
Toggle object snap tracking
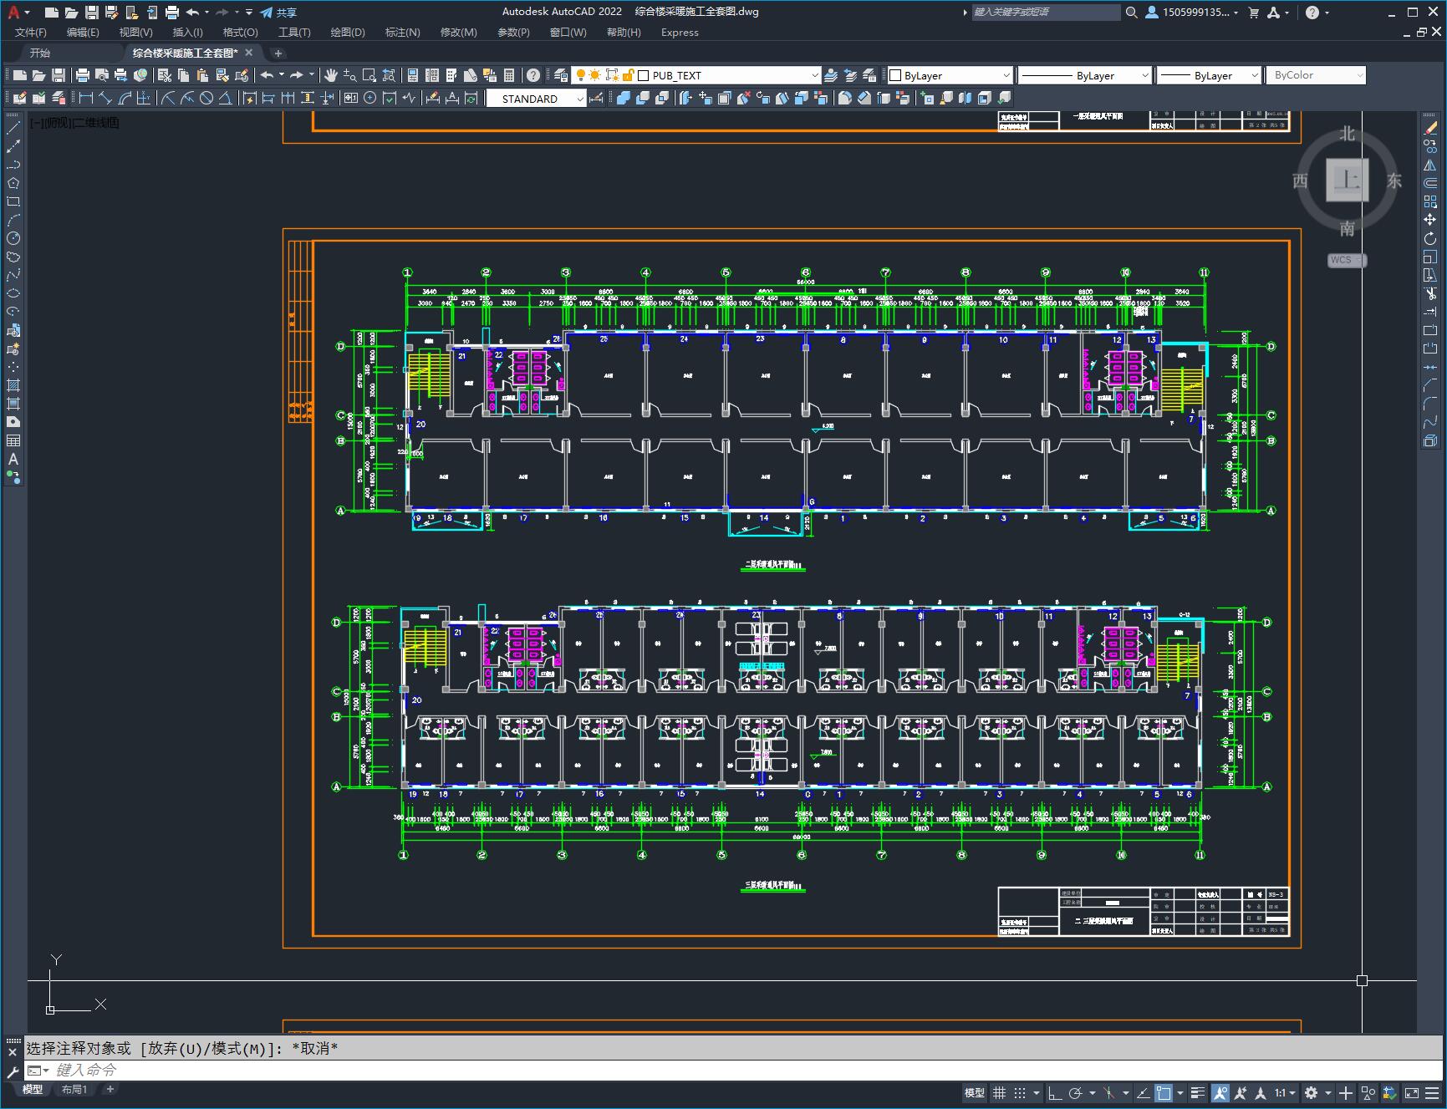1143,1092
